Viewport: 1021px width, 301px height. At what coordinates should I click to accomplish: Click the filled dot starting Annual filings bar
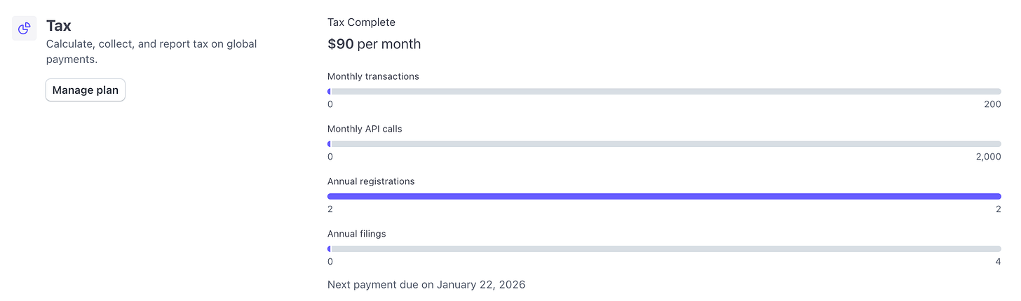(330, 249)
